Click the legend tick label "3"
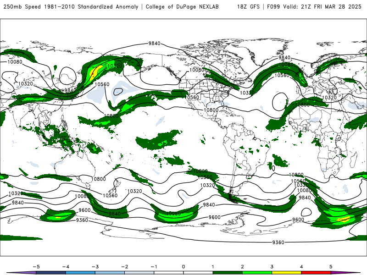This screenshot has width=367, height=275. click(x=272, y=267)
